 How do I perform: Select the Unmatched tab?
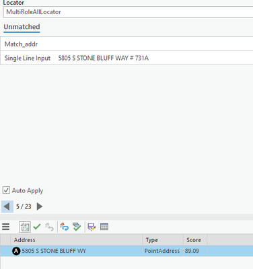point(22,27)
